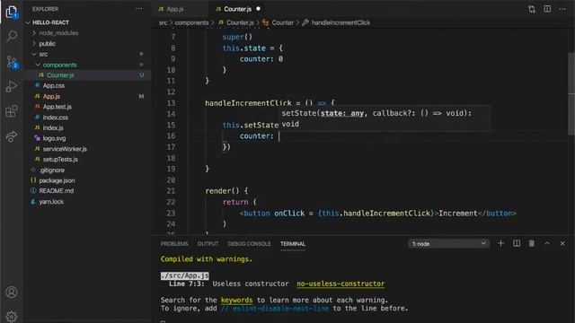Open editor more actions ellipsis

(562, 9)
